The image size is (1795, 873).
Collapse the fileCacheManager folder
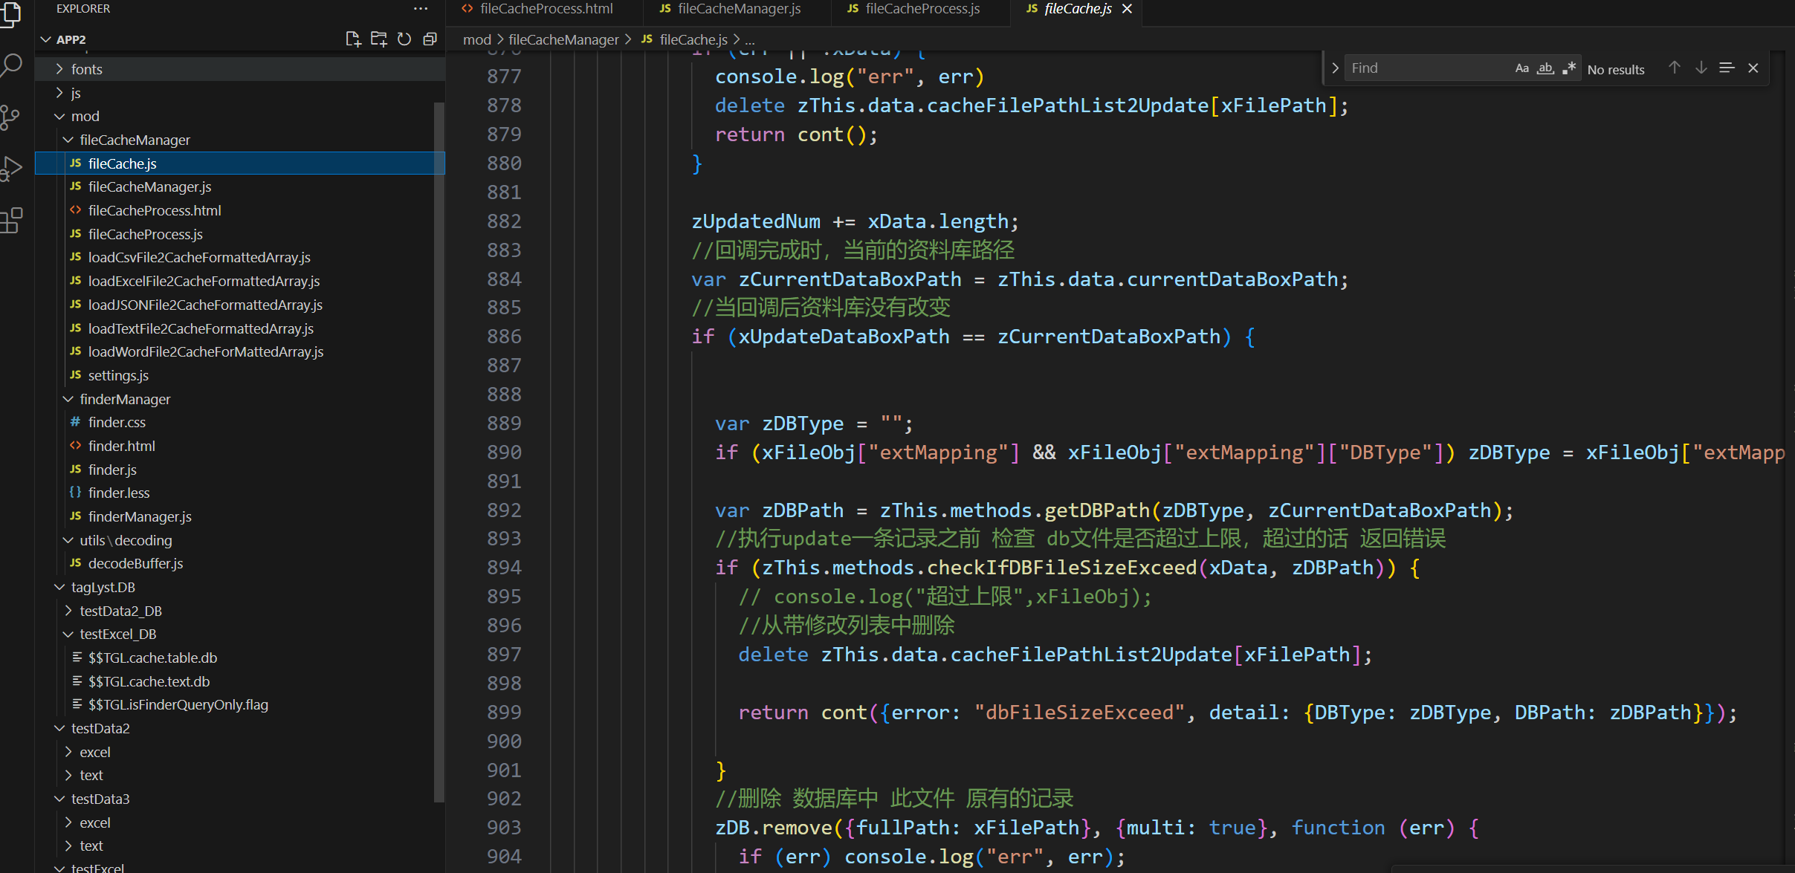239,140
